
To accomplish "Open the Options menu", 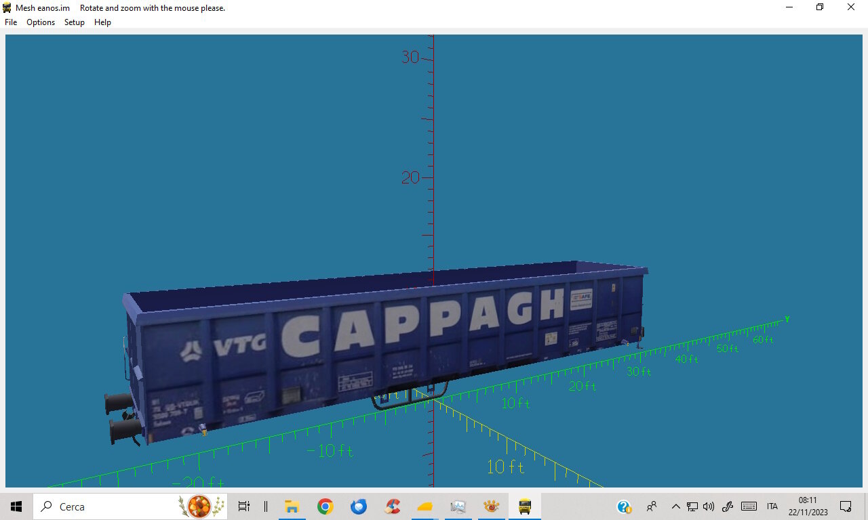I will tap(41, 22).
